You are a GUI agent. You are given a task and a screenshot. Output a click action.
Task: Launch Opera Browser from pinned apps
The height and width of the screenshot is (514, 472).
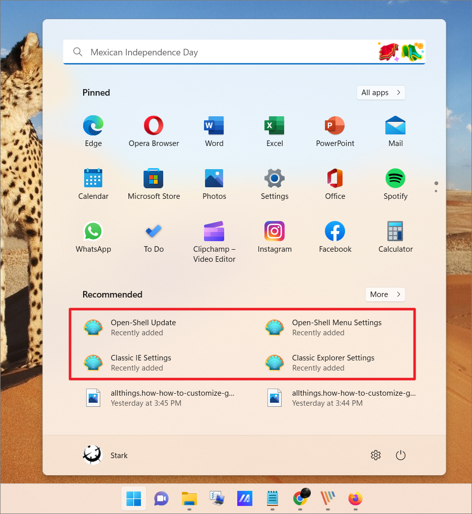[x=154, y=131]
